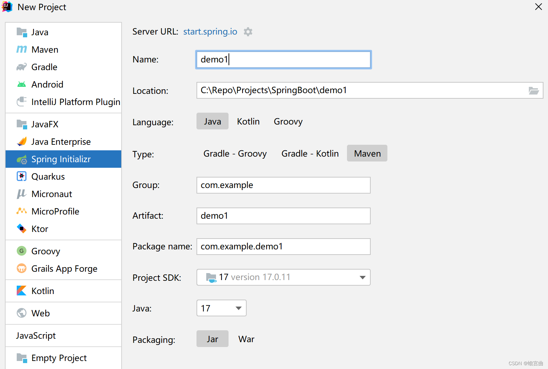Choose Maven build type
Screen dimensions: 548x369
pos(367,153)
